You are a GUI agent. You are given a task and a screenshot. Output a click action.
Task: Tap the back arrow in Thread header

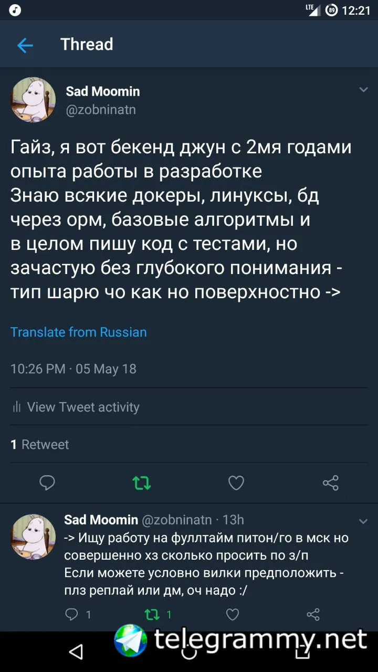[25, 45]
